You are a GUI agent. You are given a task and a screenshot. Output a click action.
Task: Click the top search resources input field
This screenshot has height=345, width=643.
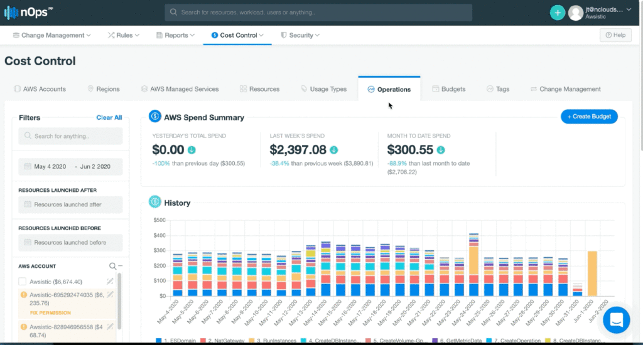[x=318, y=13]
